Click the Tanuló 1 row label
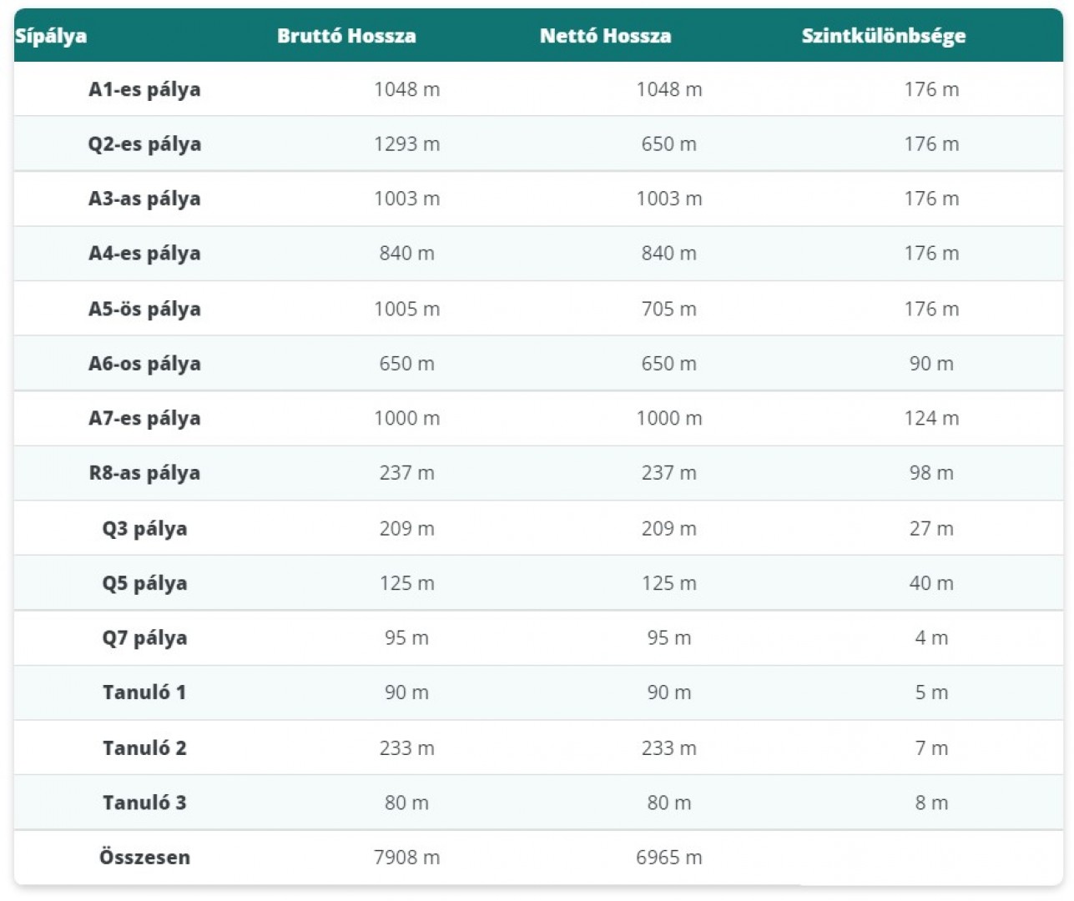The image size is (1074, 901). [x=144, y=692]
